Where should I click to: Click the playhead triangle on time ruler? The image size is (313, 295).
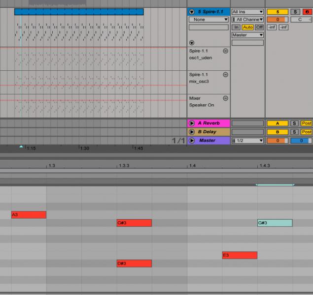coord(21,147)
